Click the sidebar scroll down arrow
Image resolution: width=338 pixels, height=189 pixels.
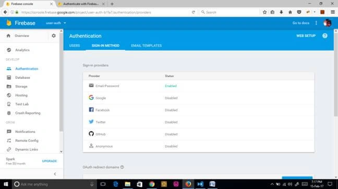61,152
